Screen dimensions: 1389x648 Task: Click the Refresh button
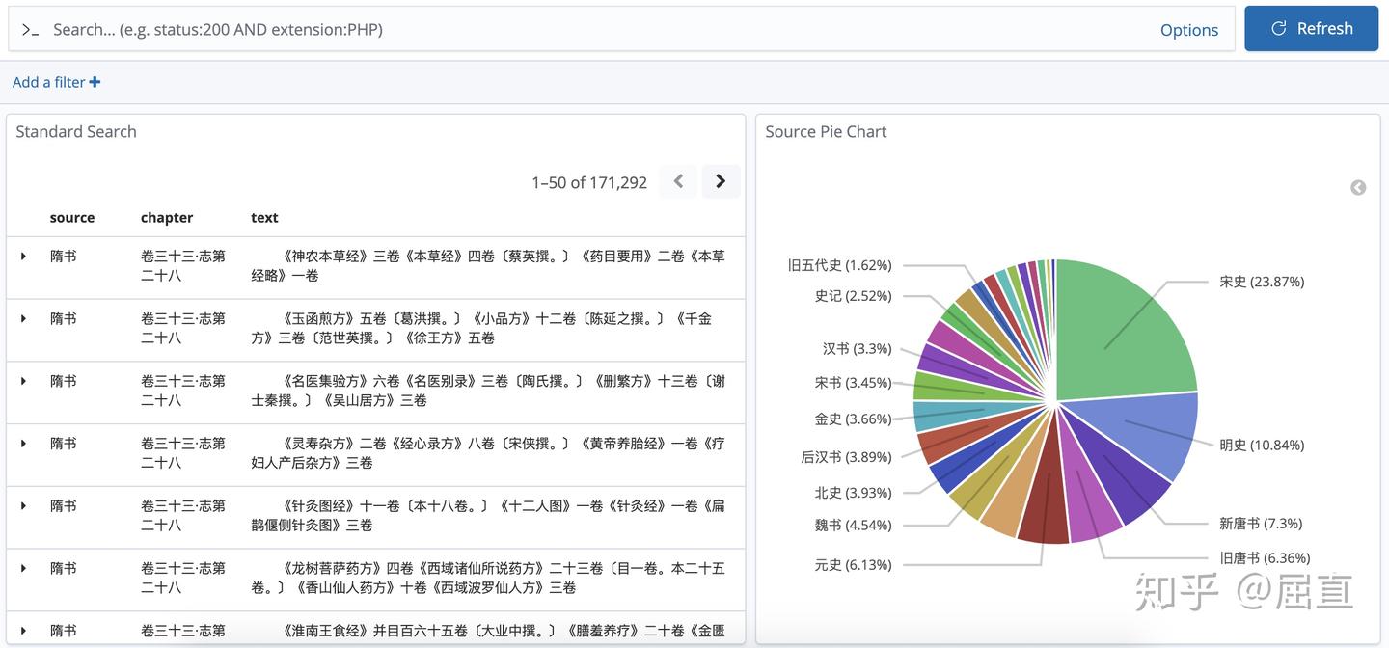tap(1311, 29)
